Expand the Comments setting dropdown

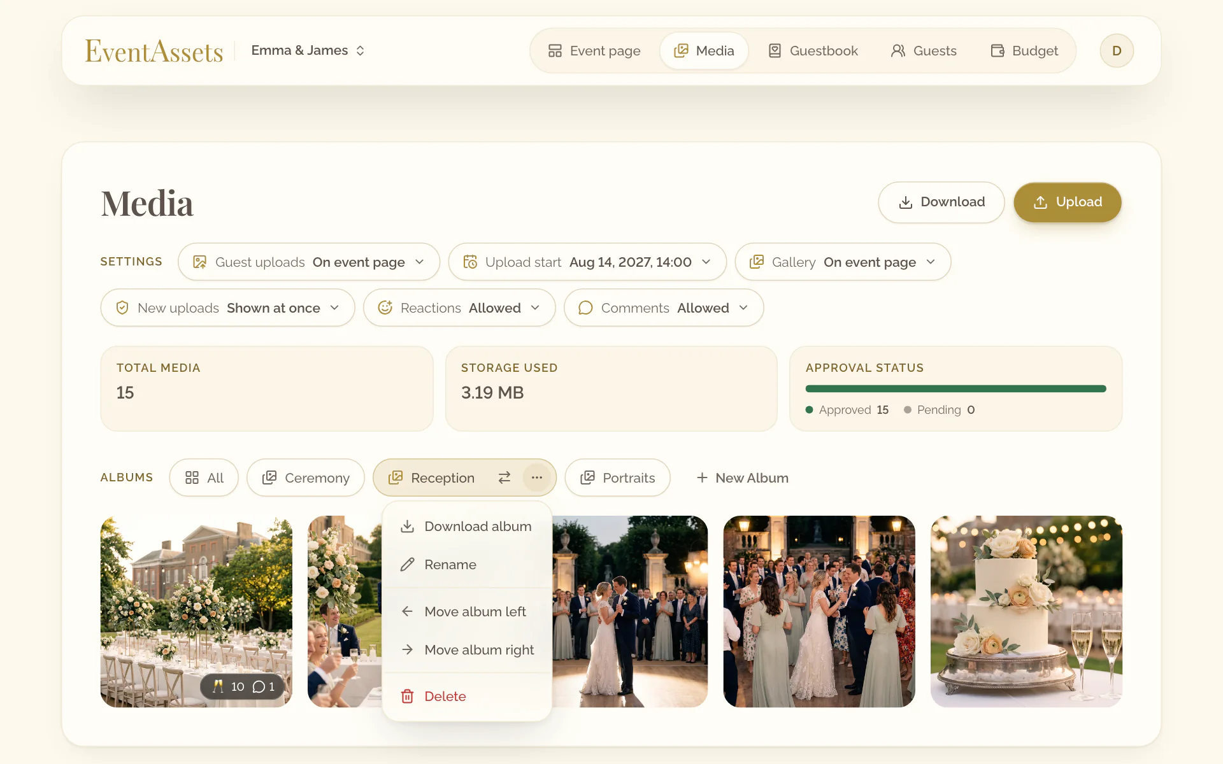tap(664, 308)
